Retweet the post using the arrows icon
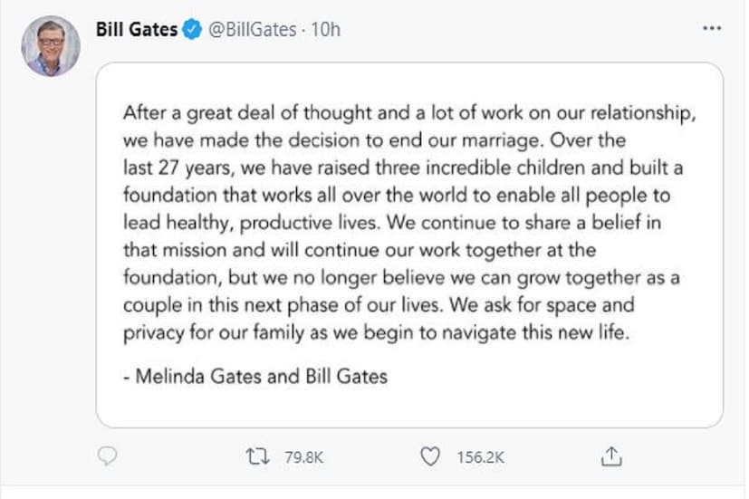This screenshot has width=749, height=499. (x=258, y=456)
